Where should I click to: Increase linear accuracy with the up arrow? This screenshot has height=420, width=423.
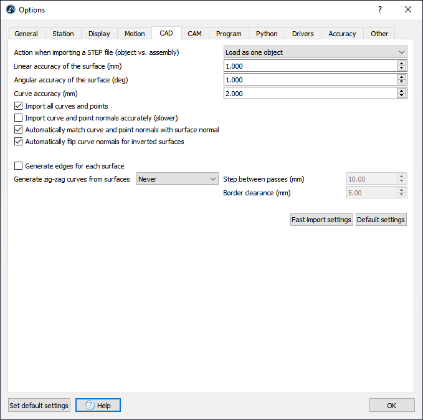(x=402, y=63)
